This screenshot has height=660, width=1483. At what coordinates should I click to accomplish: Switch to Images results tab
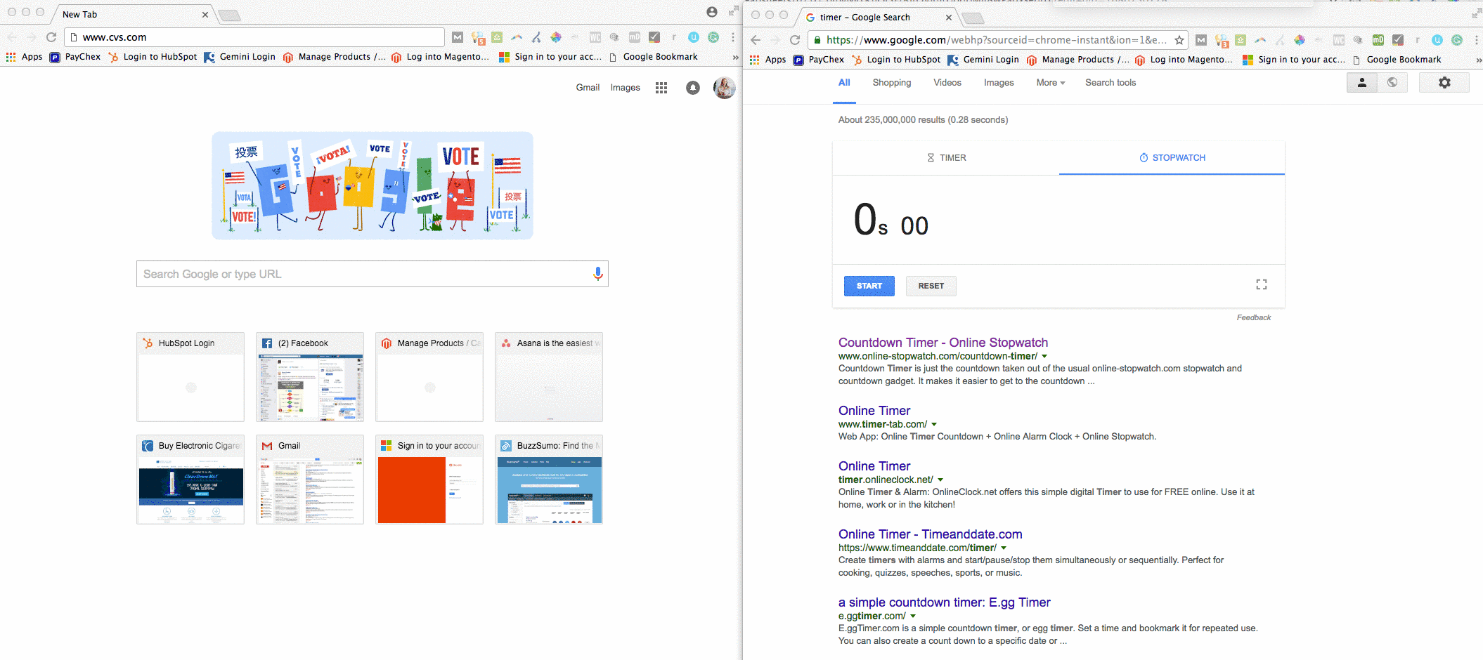click(x=999, y=83)
